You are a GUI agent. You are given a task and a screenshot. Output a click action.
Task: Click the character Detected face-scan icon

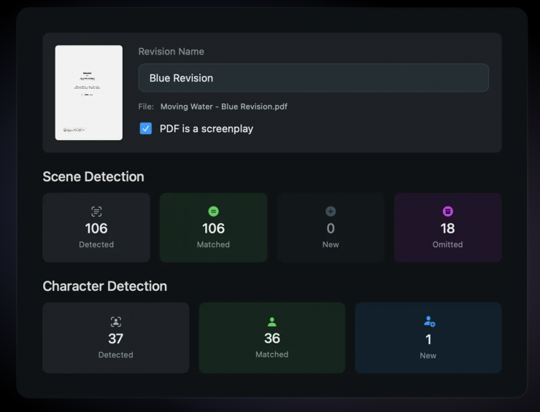tap(116, 322)
